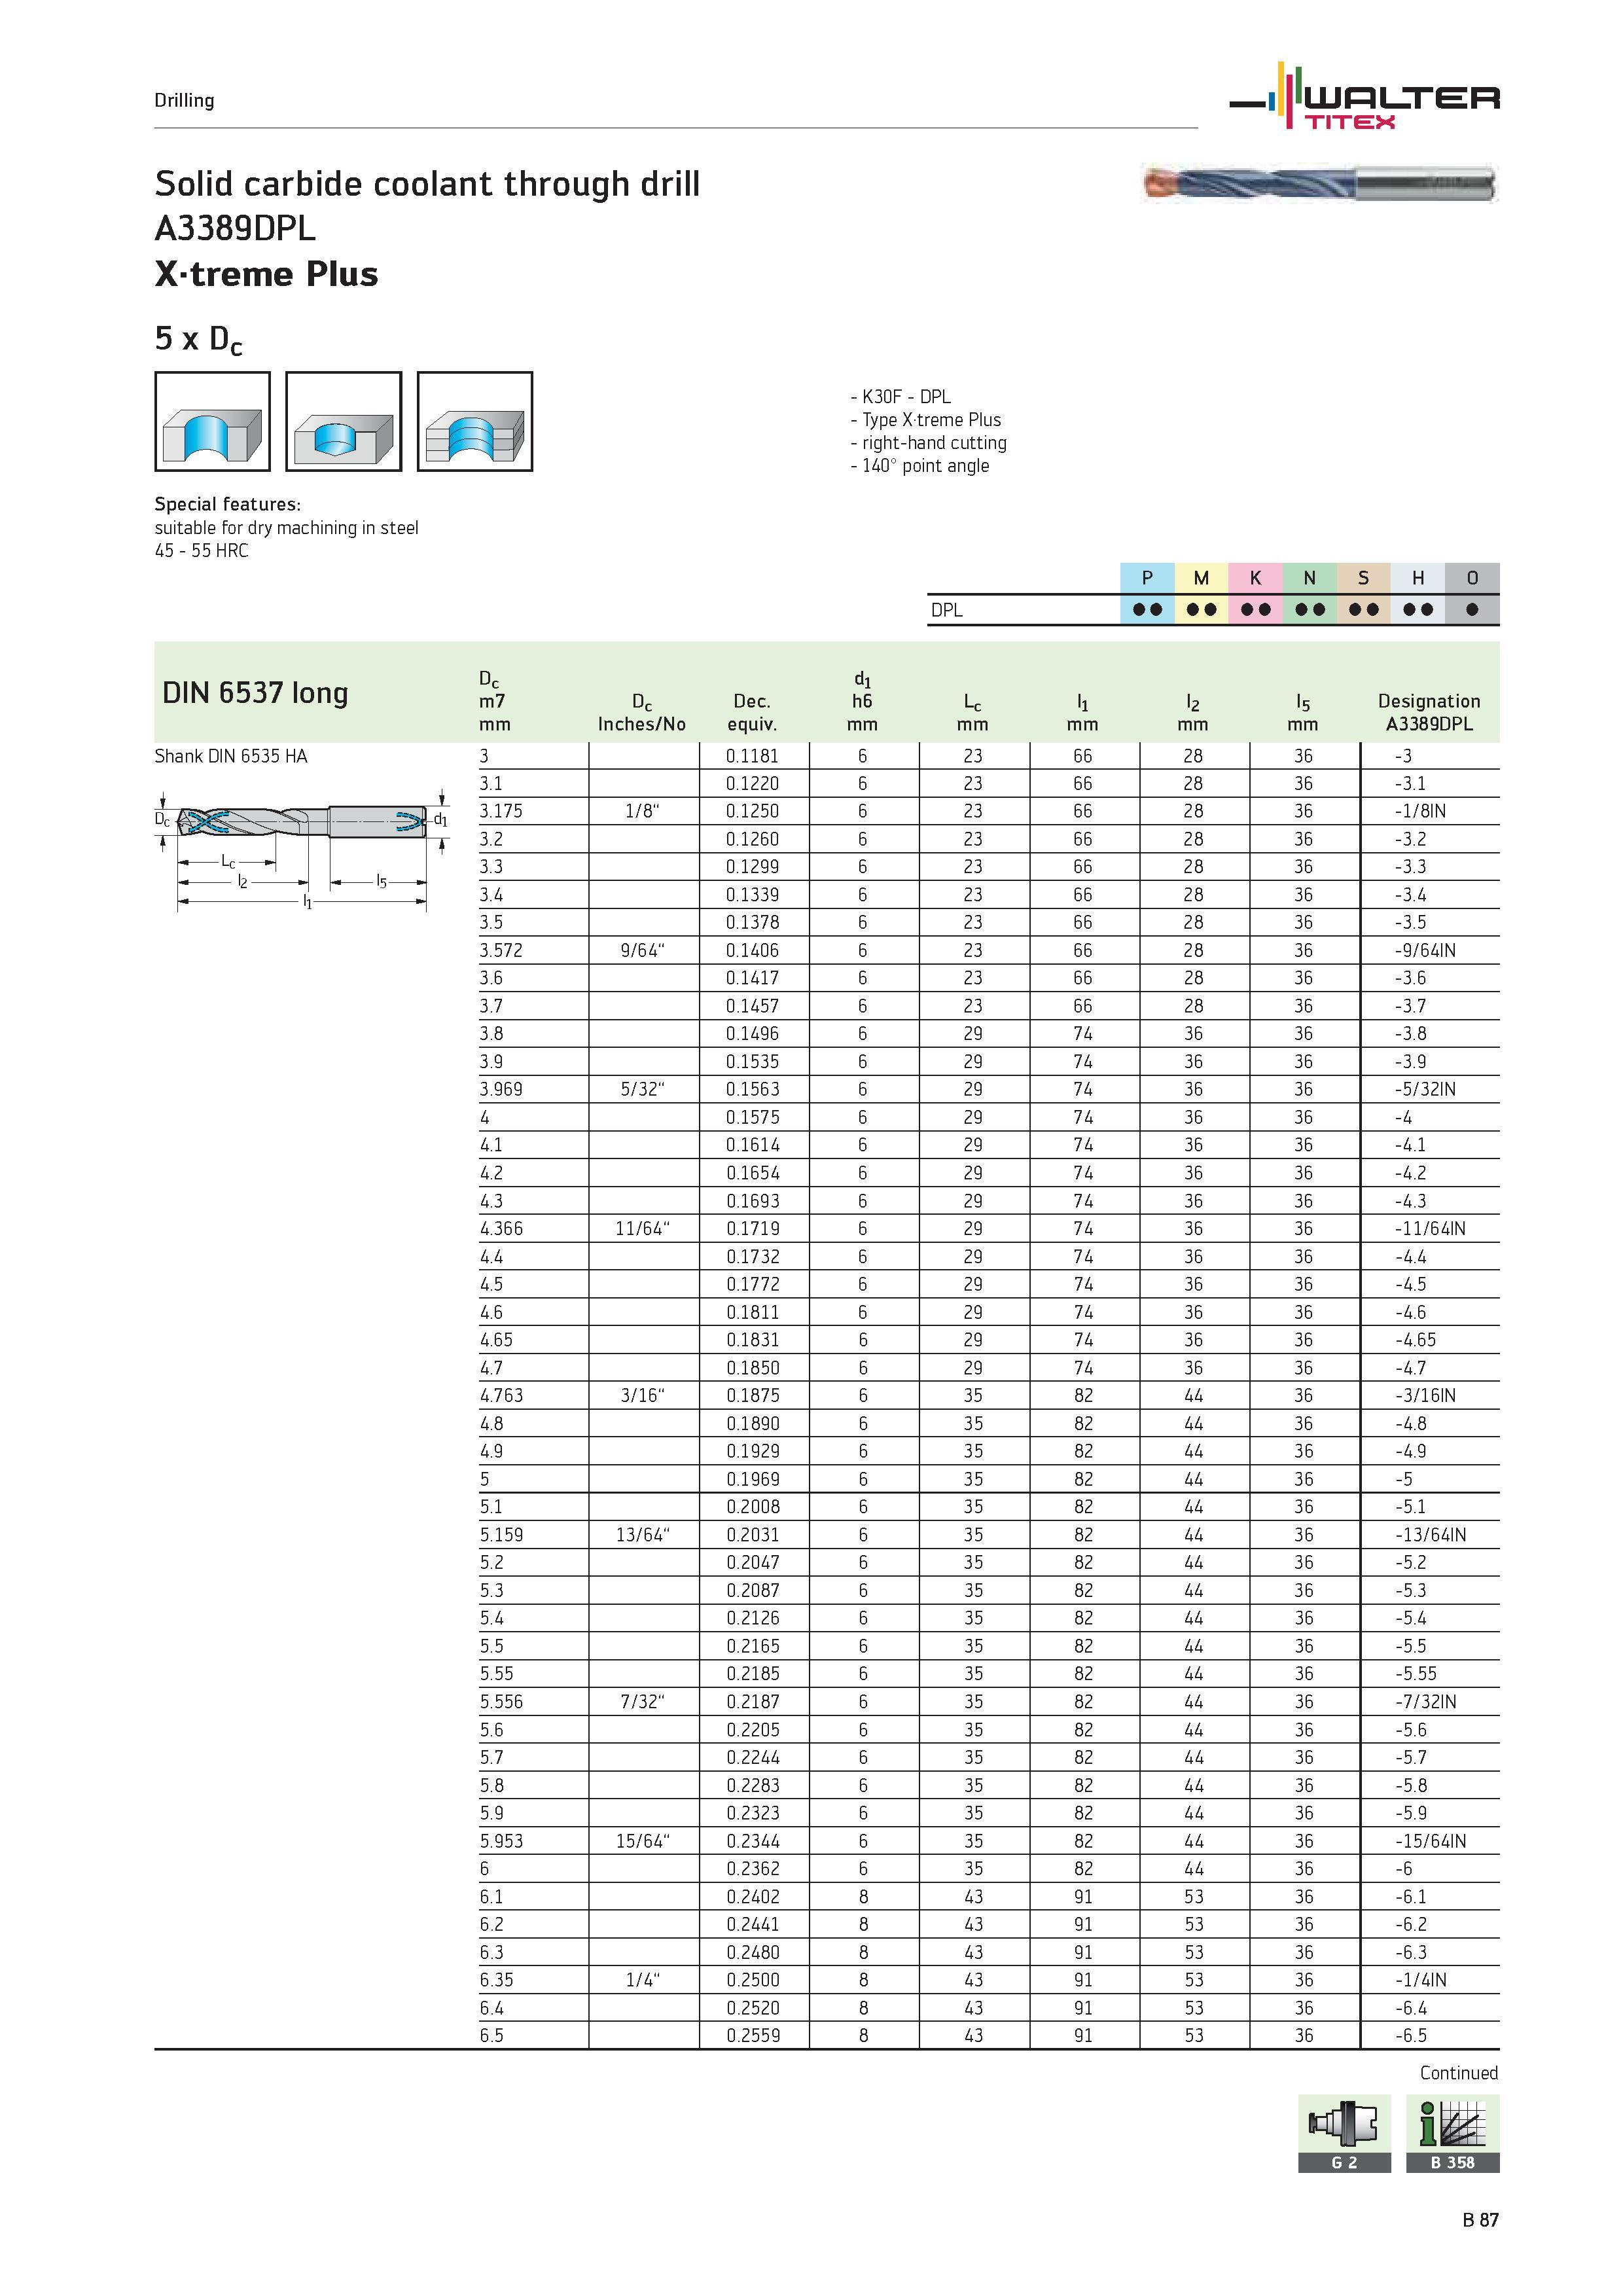Click the diameter cell '5.953'
The width and height of the screenshot is (1623, 2296).
click(x=501, y=1840)
